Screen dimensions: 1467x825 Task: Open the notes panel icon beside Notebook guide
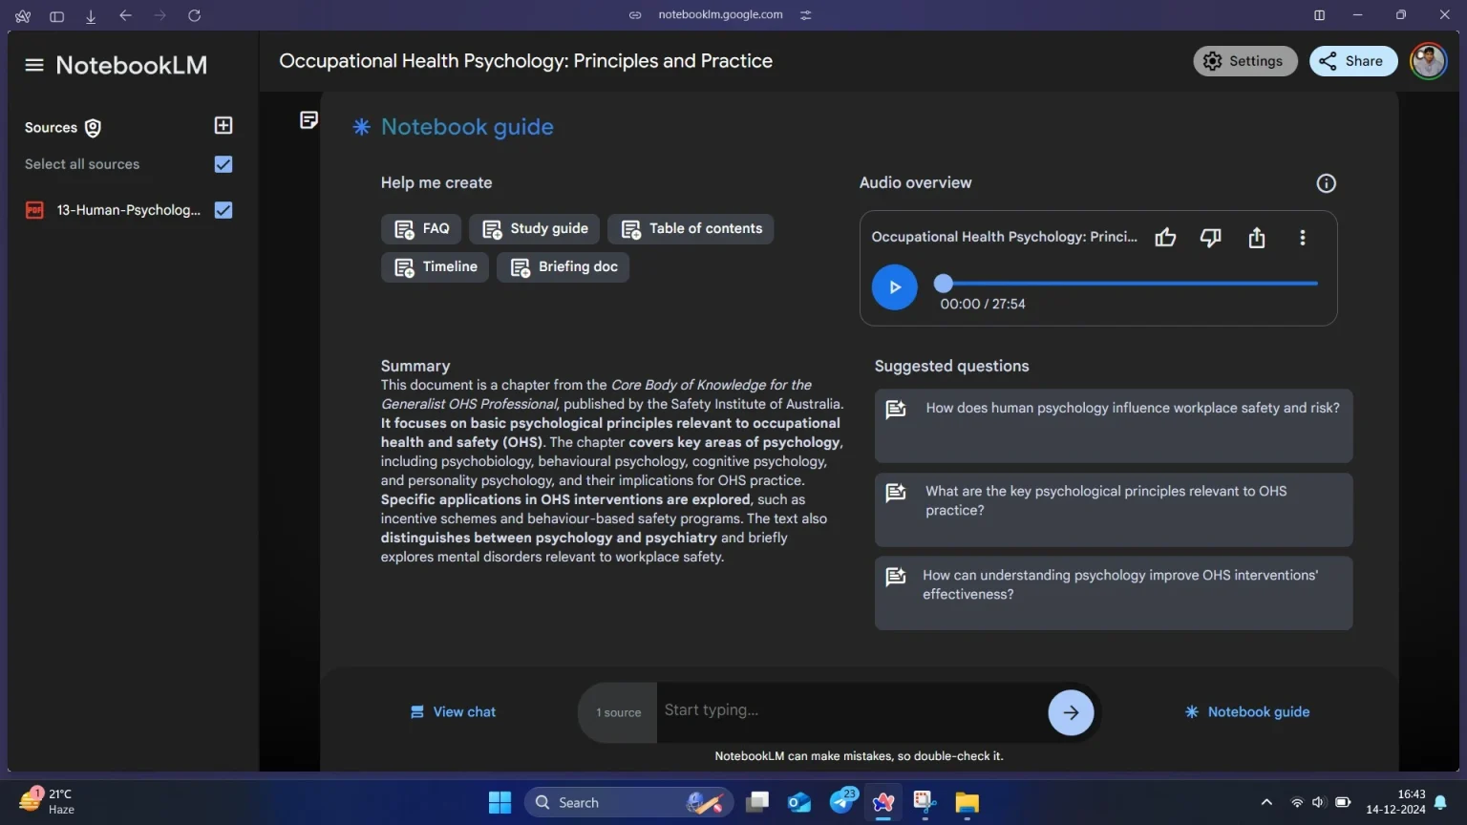click(x=308, y=119)
